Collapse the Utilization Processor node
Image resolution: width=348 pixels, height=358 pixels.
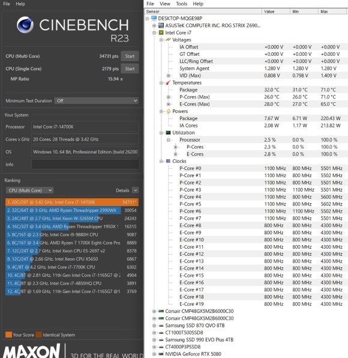(168, 140)
